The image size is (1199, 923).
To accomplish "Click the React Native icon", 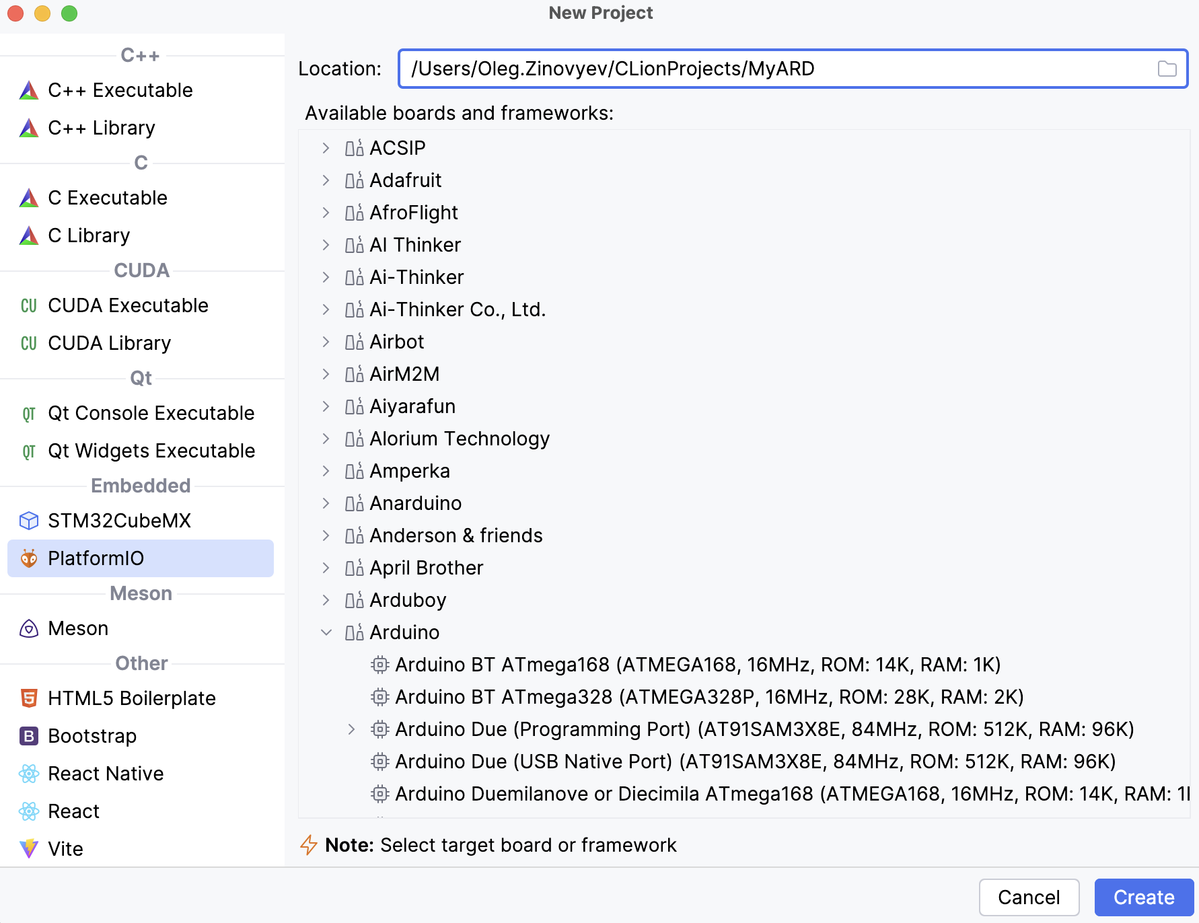I will click(28, 773).
